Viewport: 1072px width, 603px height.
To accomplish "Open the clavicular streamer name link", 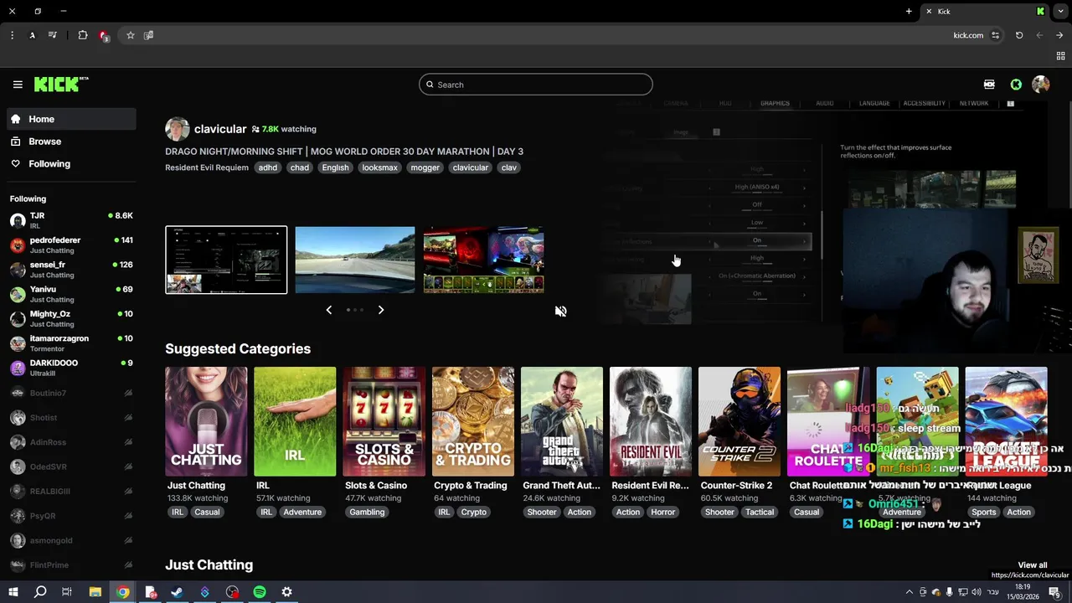I will [220, 129].
